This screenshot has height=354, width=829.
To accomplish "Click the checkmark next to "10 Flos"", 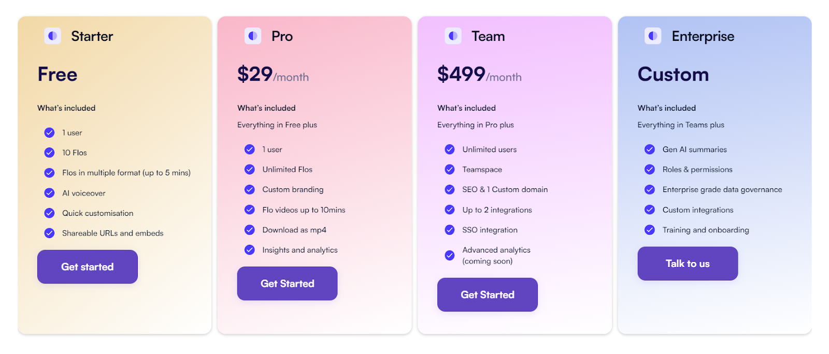I will 49,153.
